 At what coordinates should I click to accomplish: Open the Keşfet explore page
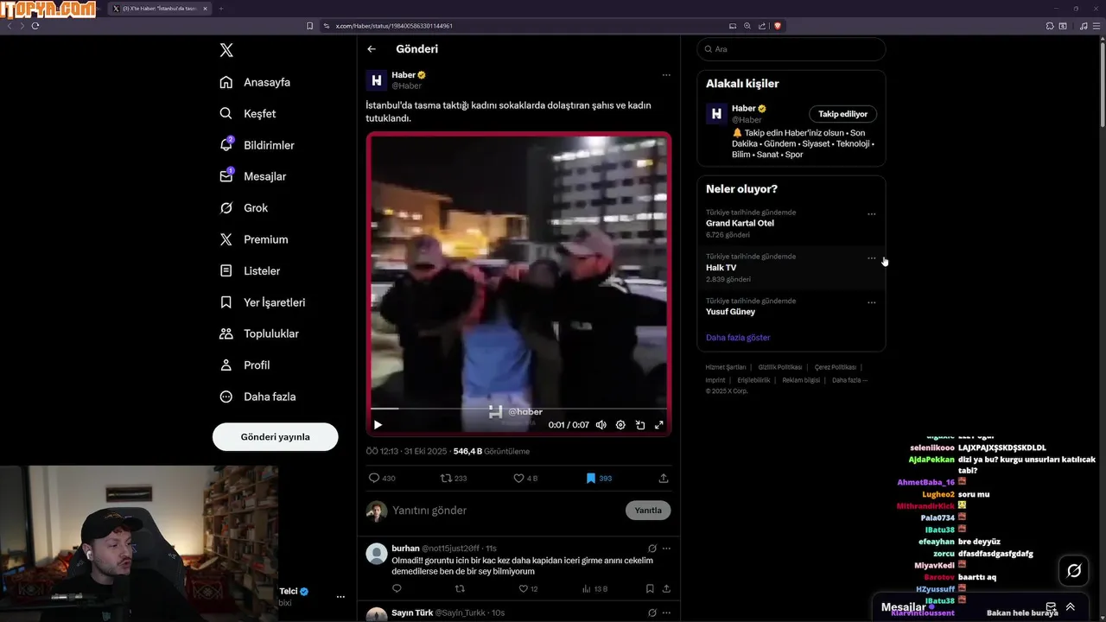click(248, 113)
